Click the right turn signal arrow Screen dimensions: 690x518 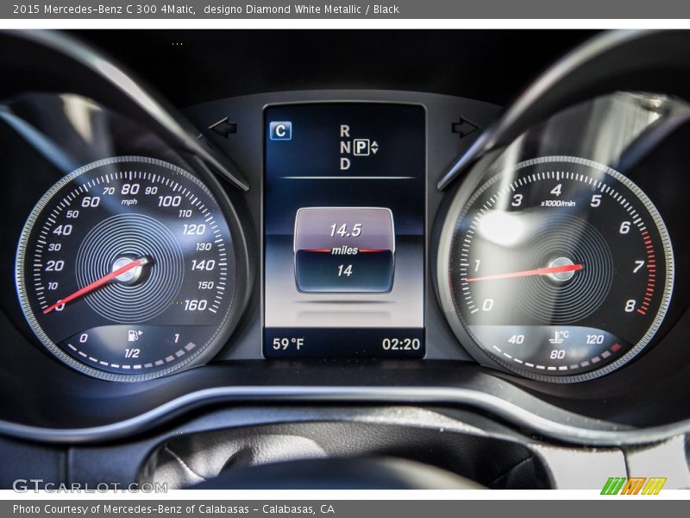465,127
